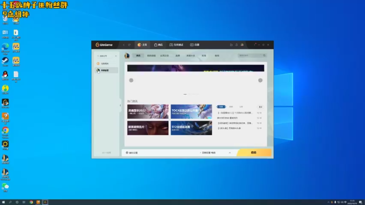Open the Windows Start menu
Image resolution: width=365 pixels, height=205 pixels.
(3, 202)
